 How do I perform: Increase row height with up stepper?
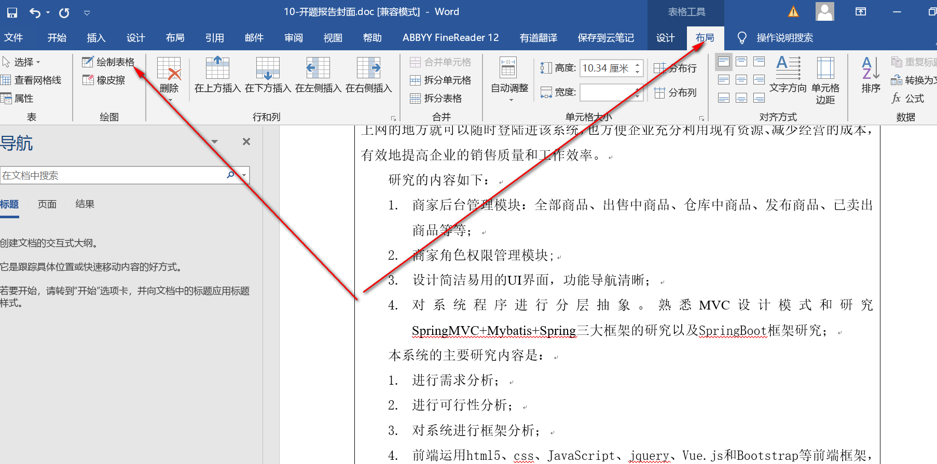point(638,64)
